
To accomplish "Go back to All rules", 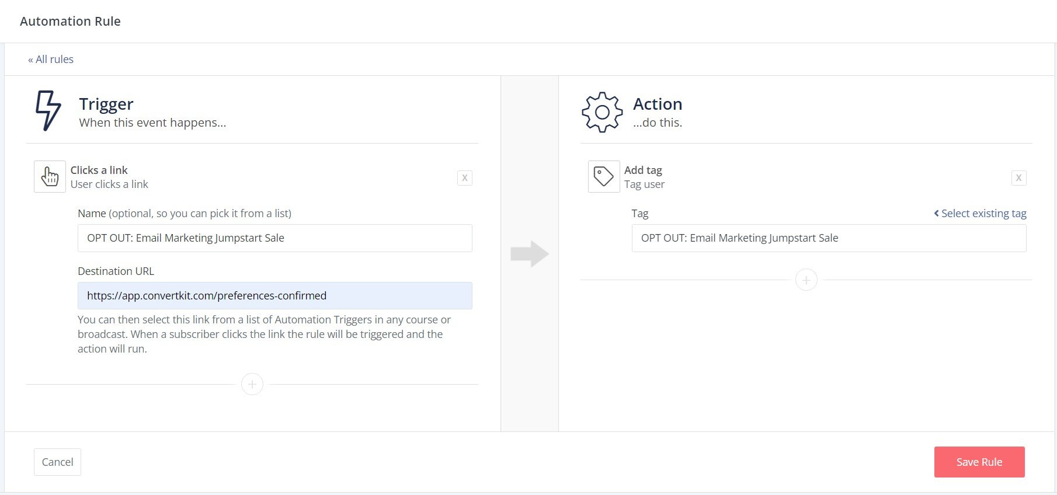I will 51,60.
